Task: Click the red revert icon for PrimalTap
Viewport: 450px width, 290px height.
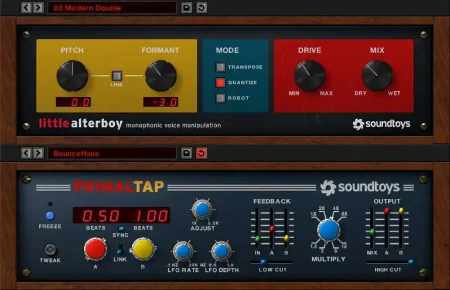Action: point(202,153)
